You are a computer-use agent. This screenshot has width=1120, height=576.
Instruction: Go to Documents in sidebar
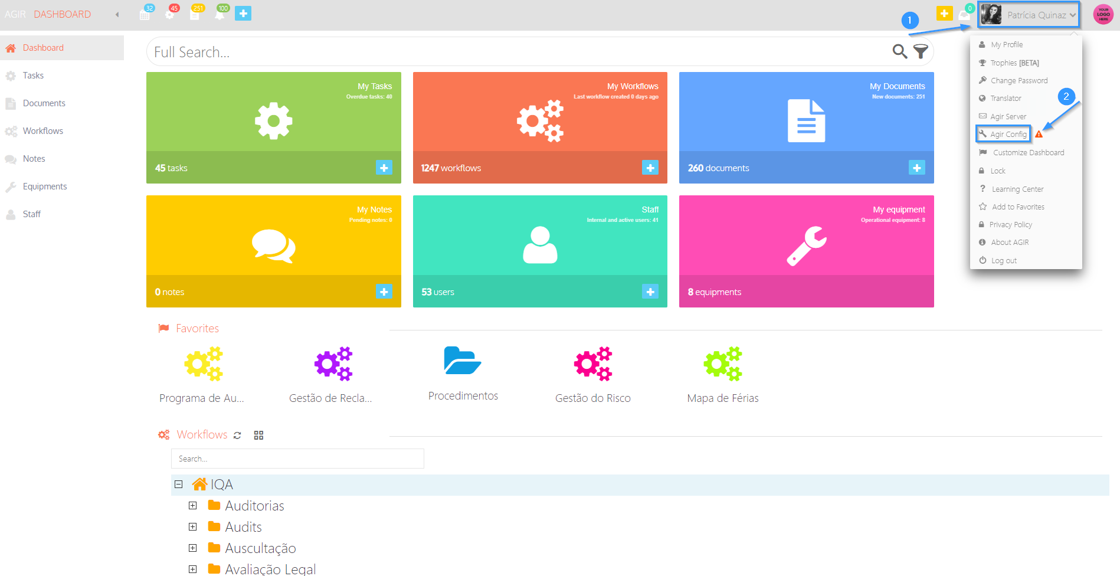(62, 103)
